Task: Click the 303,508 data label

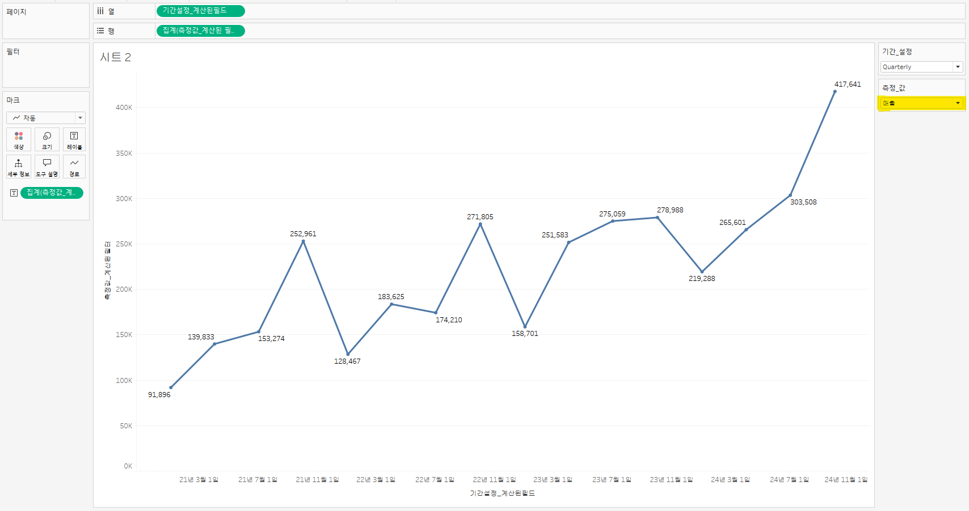Action: (x=803, y=202)
